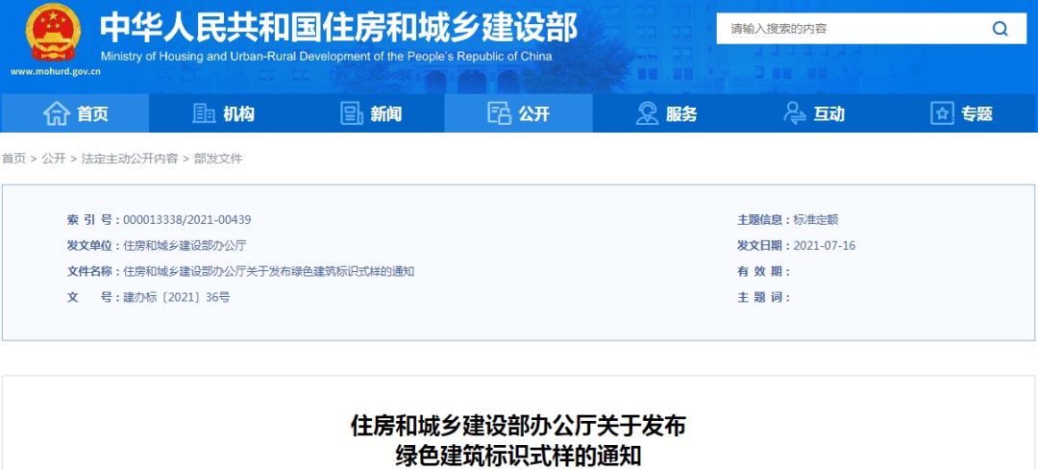1038x470 pixels.
Task: Click the people icon beside 互动
Action: tap(795, 113)
